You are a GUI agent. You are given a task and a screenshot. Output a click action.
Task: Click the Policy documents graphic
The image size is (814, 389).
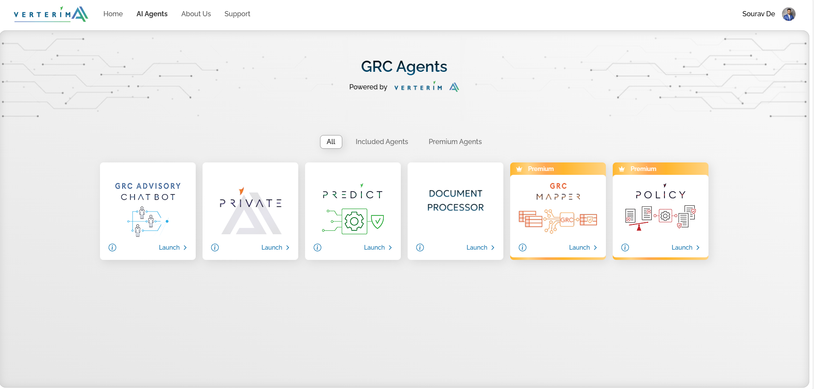pyautogui.click(x=661, y=218)
